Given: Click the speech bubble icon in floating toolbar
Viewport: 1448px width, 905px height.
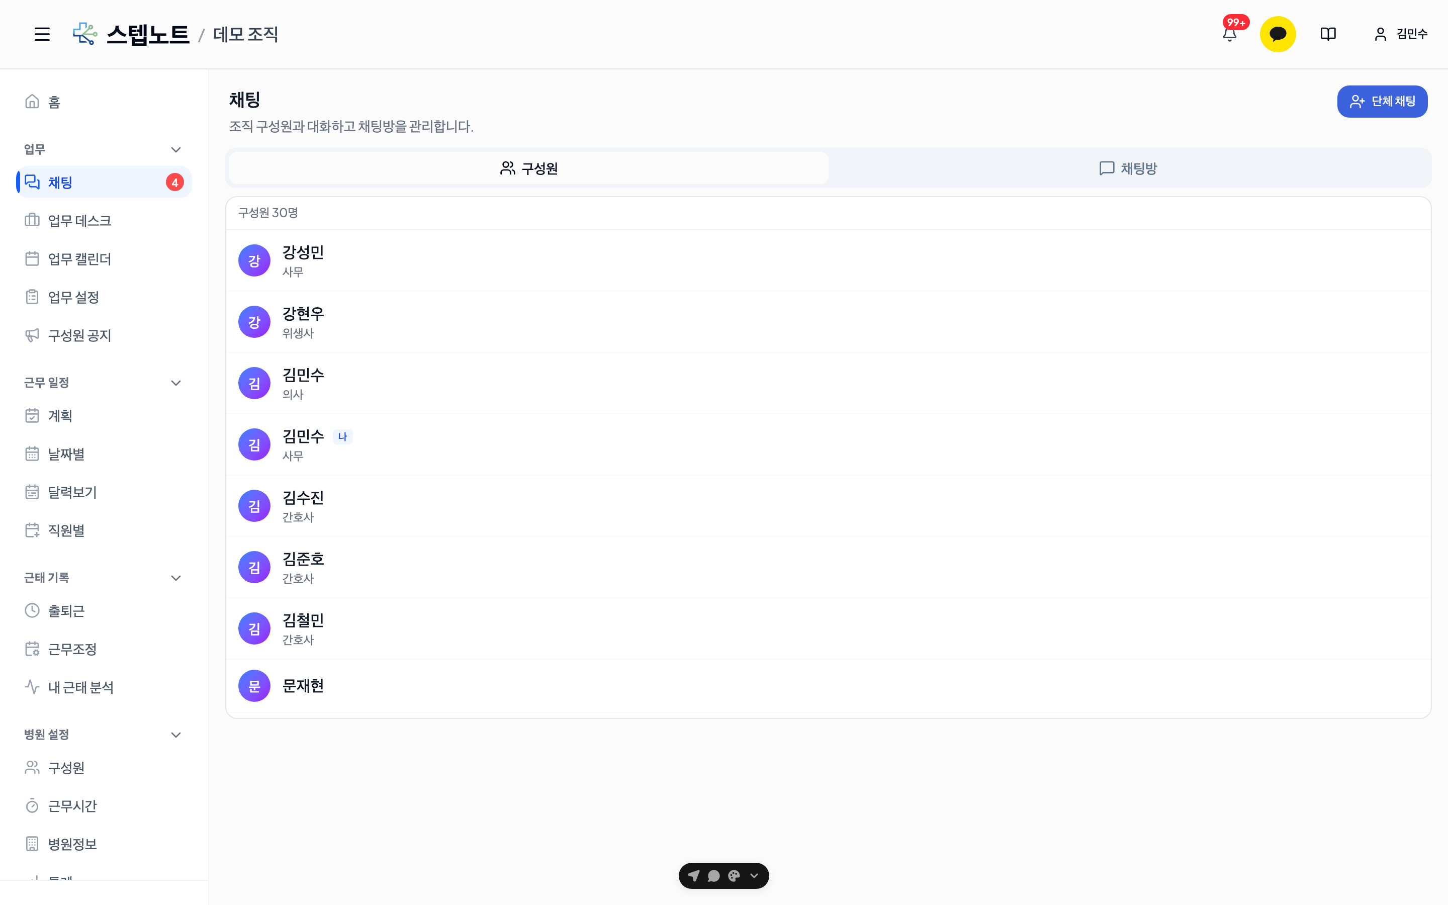Looking at the screenshot, I should (x=714, y=876).
